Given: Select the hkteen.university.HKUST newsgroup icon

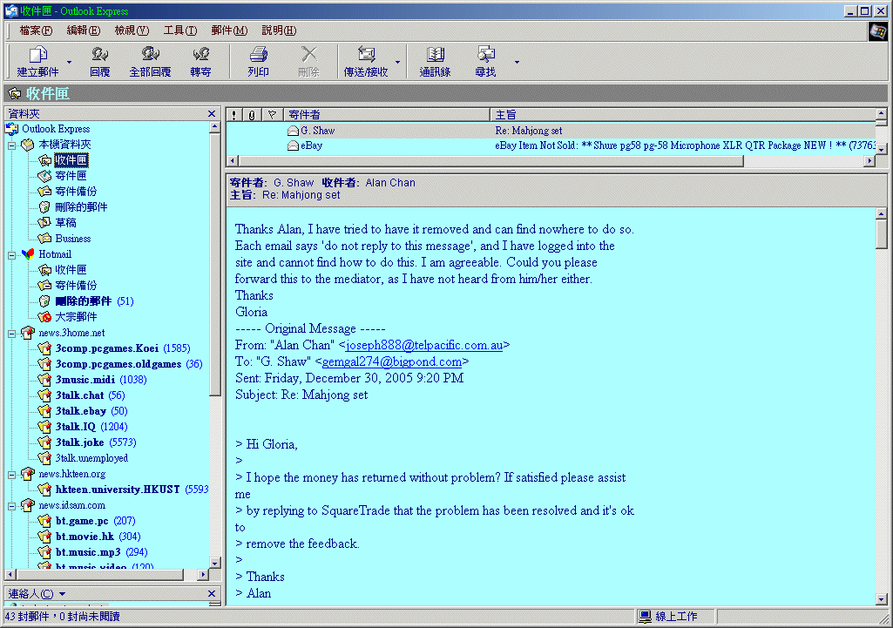Looking at the screenshot, I should (44, 490).
